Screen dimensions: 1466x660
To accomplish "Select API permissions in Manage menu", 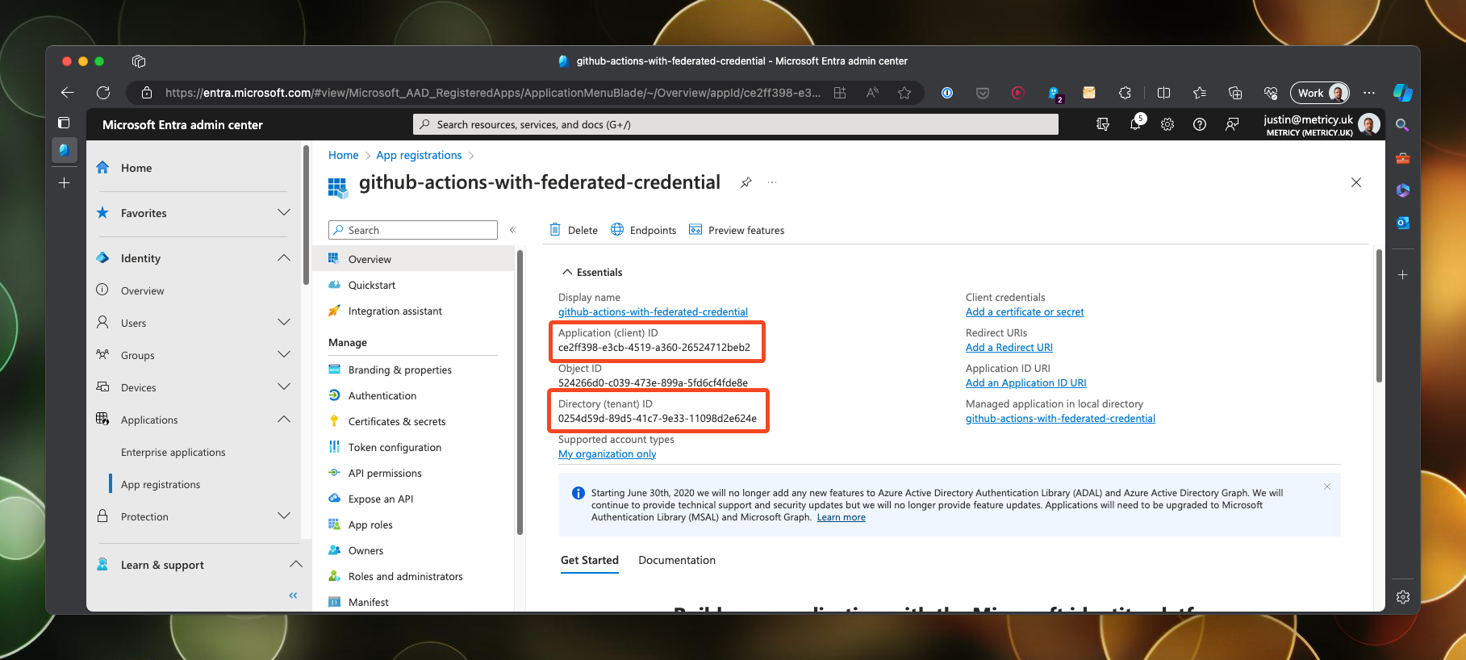I will (x=385, y=473).
